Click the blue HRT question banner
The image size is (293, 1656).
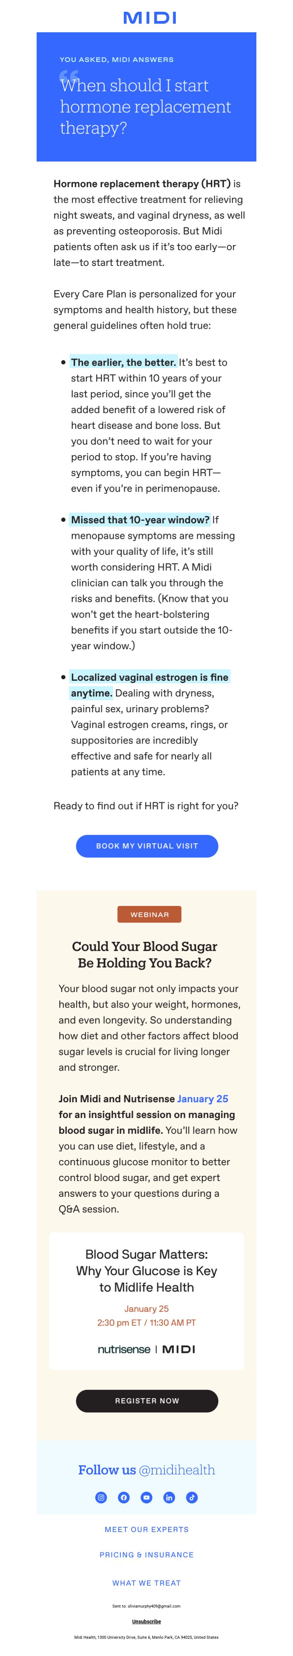[x=146, y=96]
